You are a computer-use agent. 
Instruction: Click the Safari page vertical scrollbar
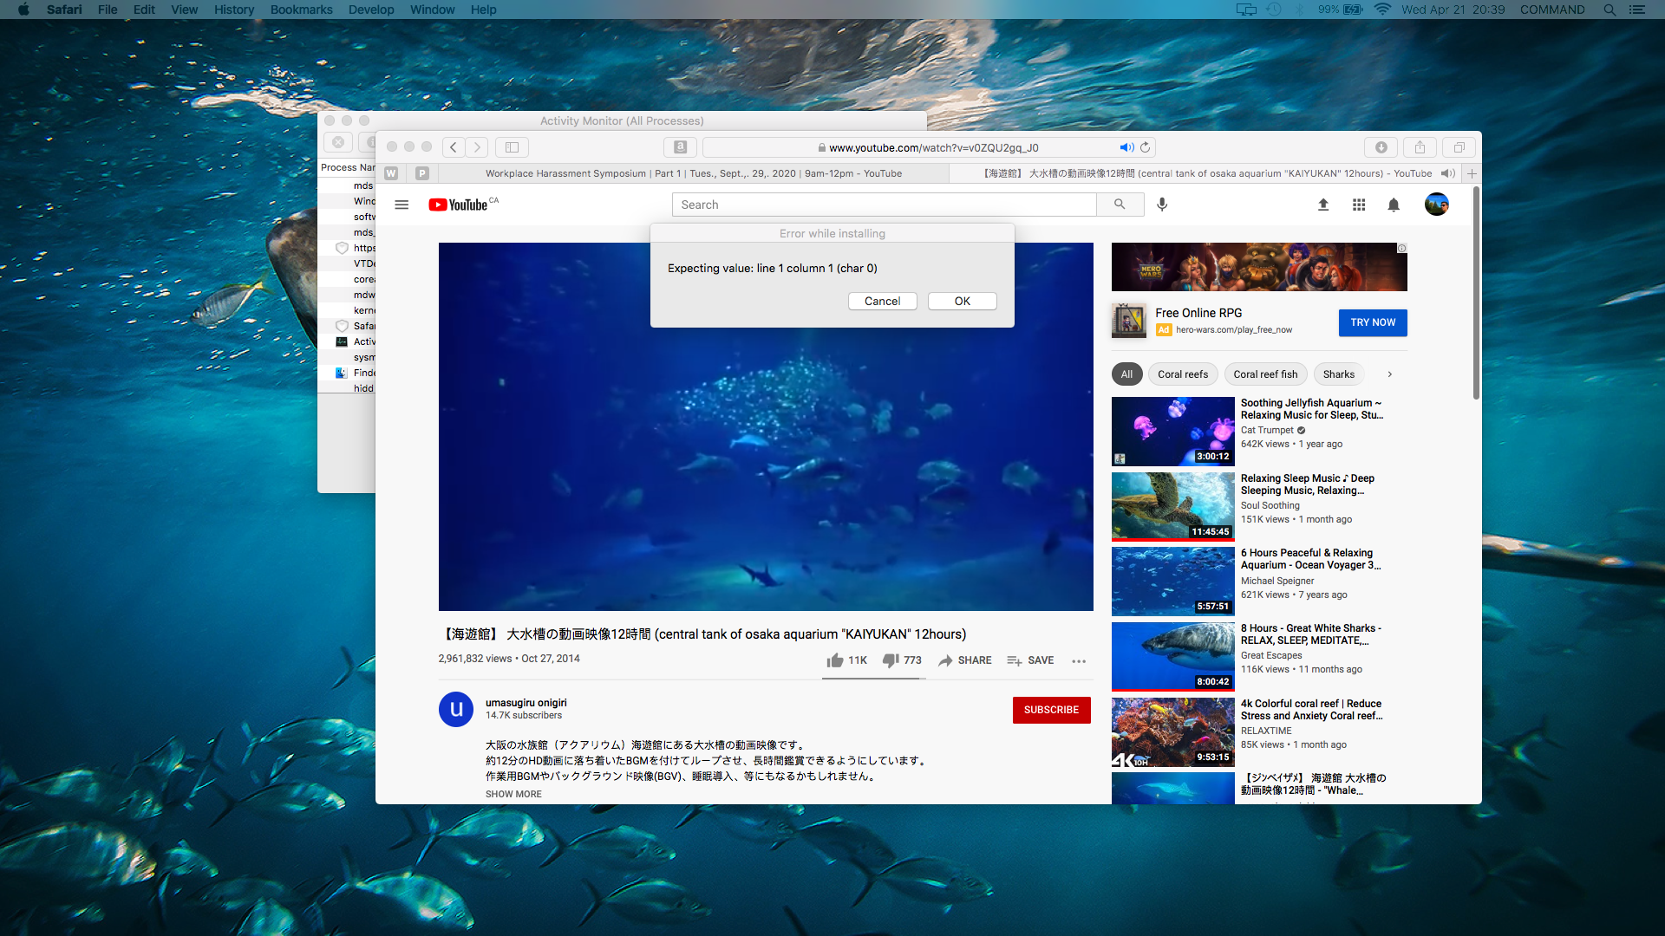point(1476,295)
